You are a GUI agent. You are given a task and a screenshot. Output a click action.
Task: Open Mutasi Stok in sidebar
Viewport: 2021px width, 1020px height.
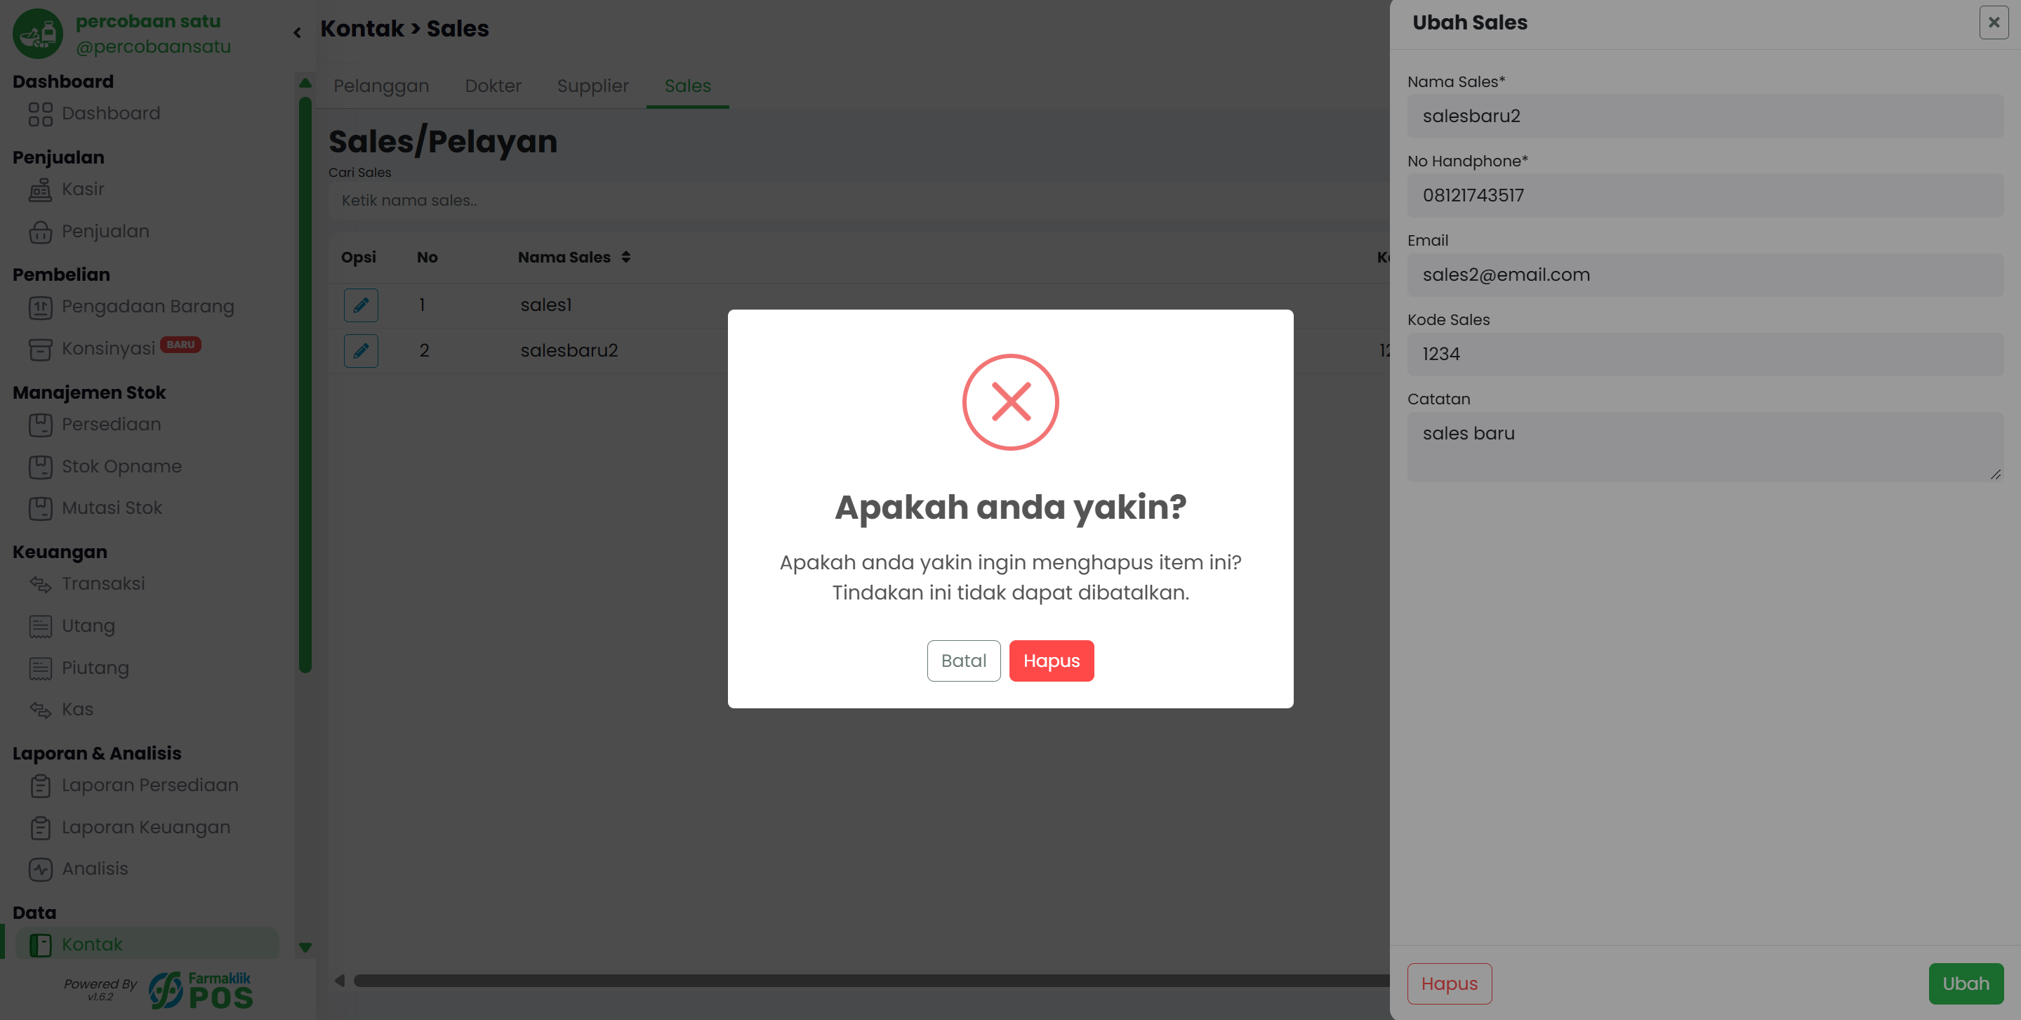tap(95, 508)
